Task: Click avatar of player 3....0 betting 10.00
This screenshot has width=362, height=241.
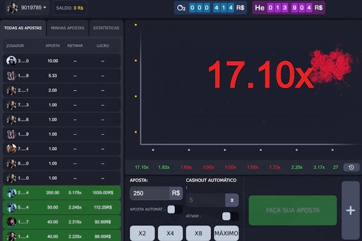Action: (x=11, y=61)
